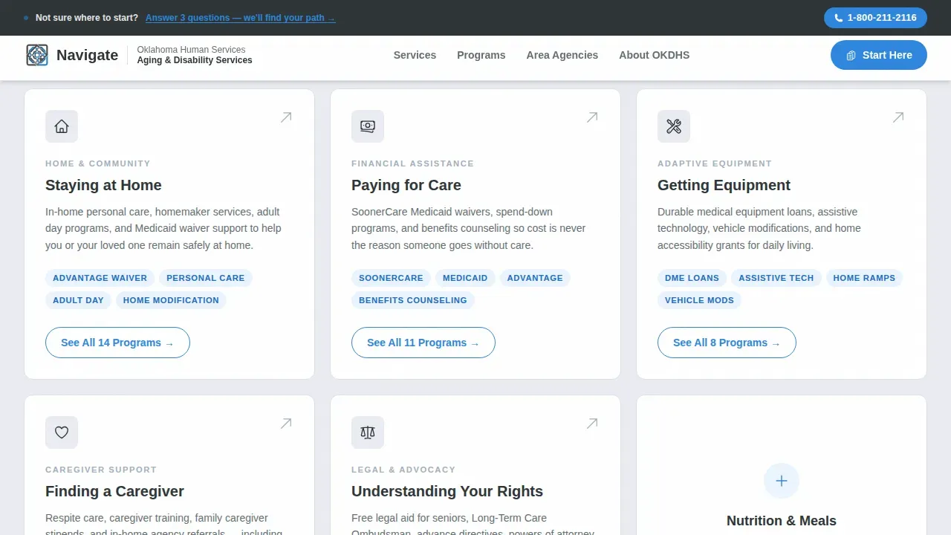Screen dimensions: 951x535
Task: Click the tools icon on Getting Equipment card
Action: (x=674, y=126)
